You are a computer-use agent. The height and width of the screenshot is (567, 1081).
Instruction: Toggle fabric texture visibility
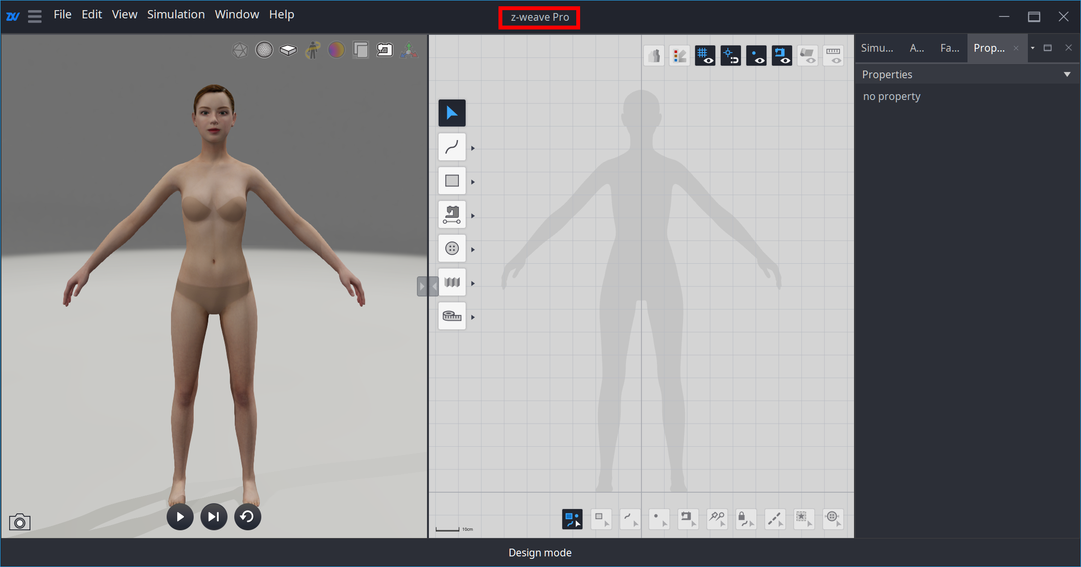click(x=808, y=56)
